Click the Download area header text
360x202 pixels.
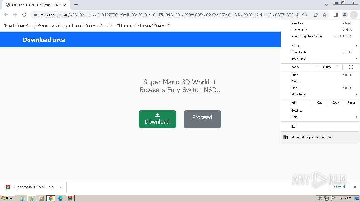(x=44, y=40)
